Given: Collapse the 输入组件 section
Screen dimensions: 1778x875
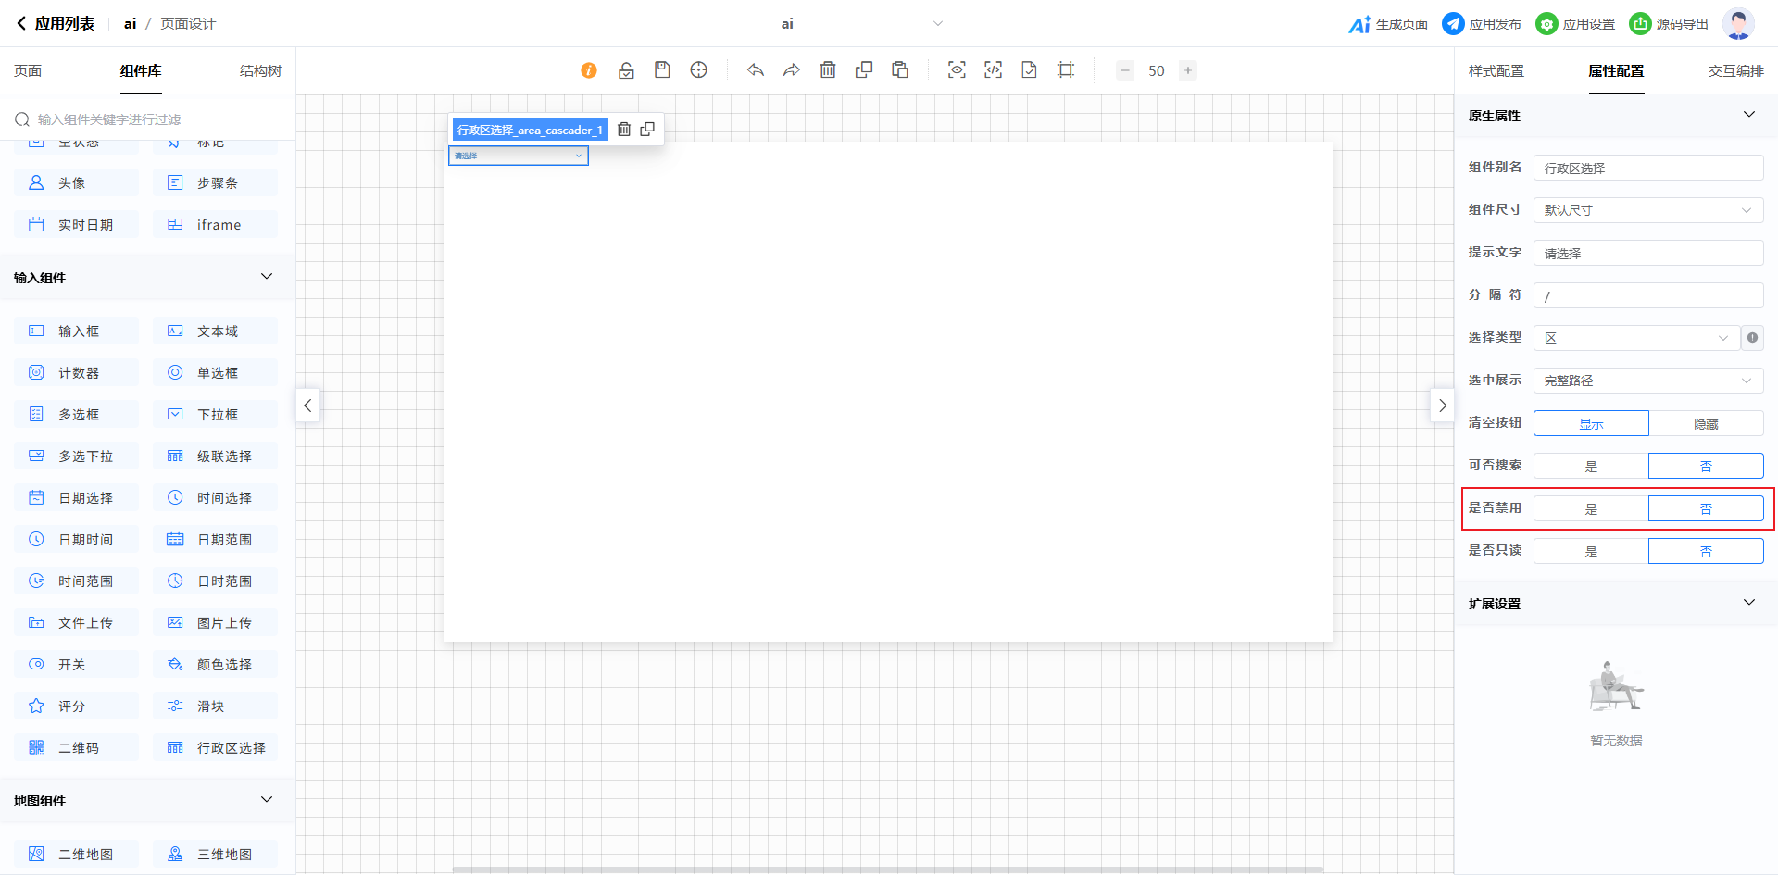Looking at the screenshot, I should [267, 277].
